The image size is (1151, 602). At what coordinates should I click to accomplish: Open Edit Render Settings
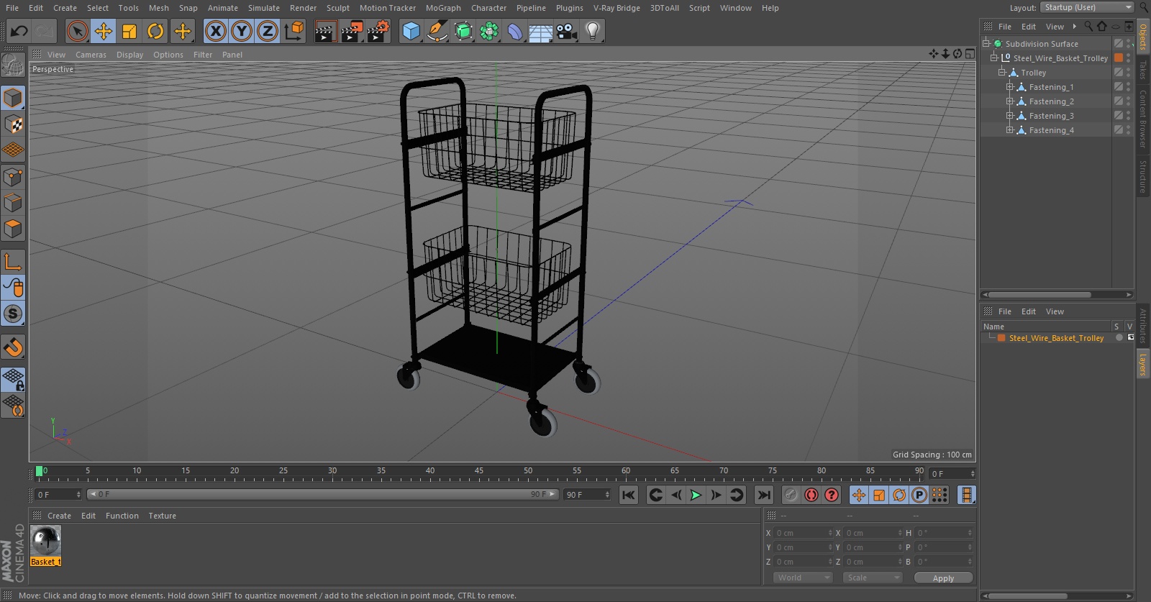click(x=378, y=31)
